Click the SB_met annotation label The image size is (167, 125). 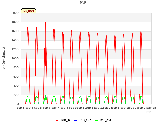[x=28, y=11]
